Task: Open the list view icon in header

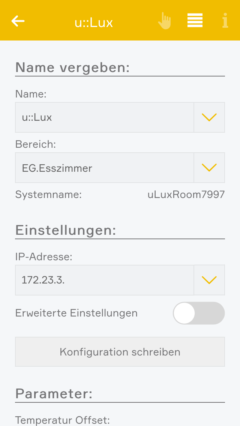Action: click(195, 21)
